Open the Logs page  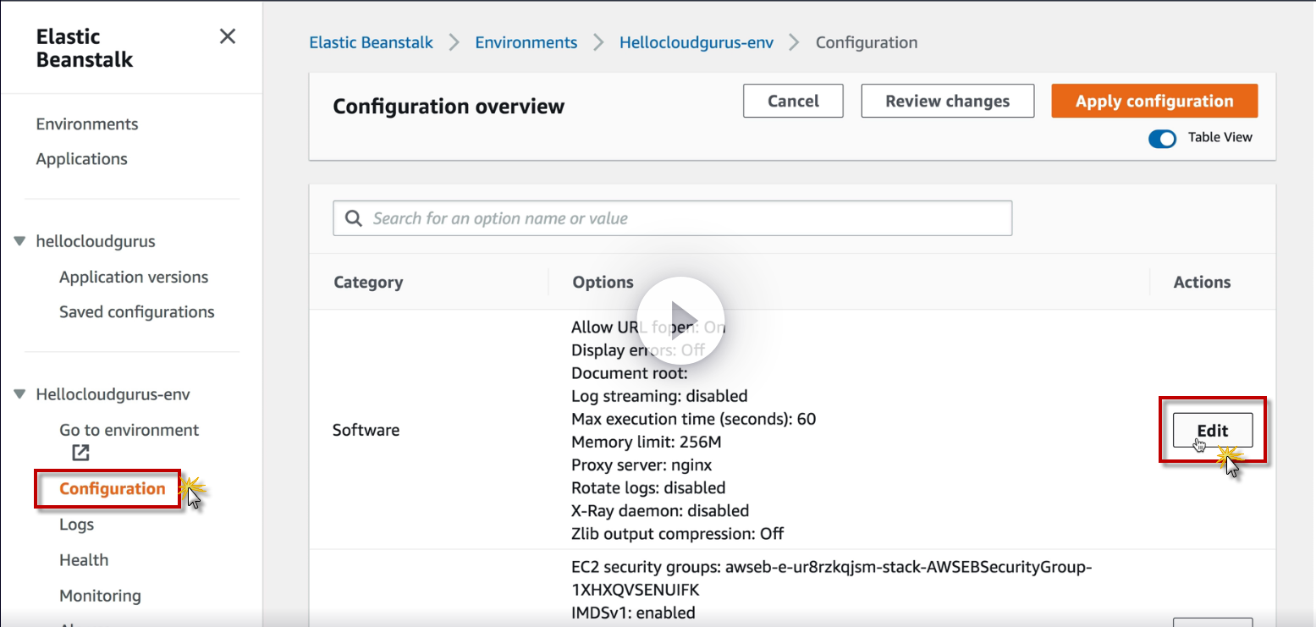[x=76, y=525]
